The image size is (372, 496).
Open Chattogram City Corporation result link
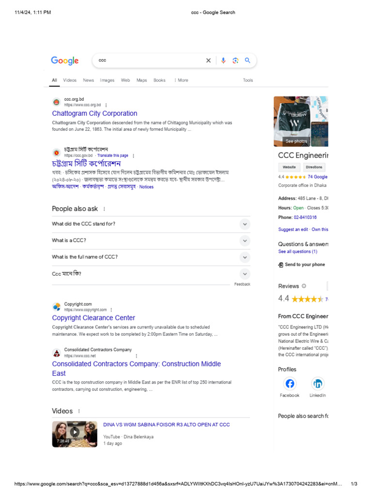click(94, 113)
